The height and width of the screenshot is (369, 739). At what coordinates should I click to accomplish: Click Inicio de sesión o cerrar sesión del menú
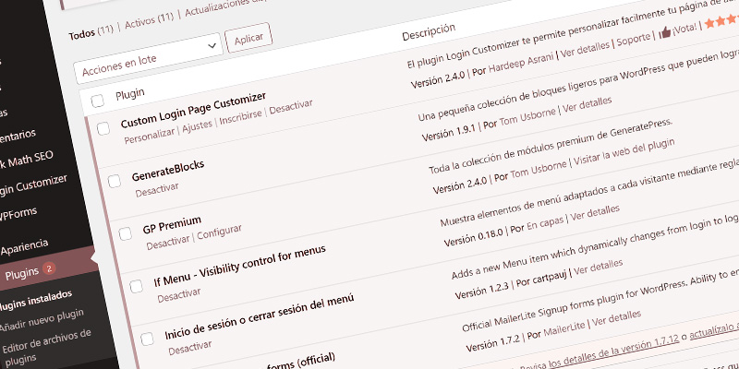tap(259, 316)
